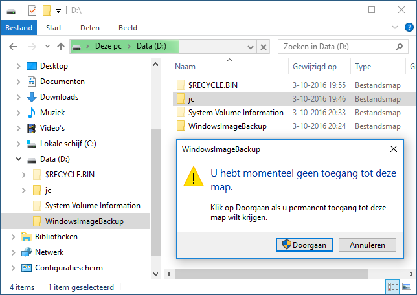Click the Muziek note icon
Screen dimensions: 417x295
point(32,113)
